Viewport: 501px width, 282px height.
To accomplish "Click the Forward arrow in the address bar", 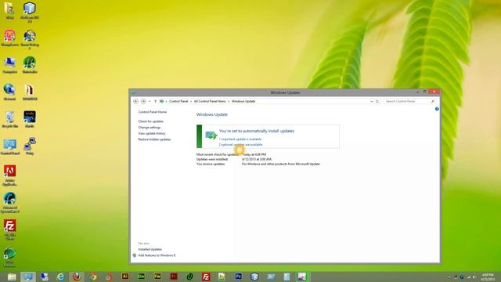I will click(x=143, y=101).
